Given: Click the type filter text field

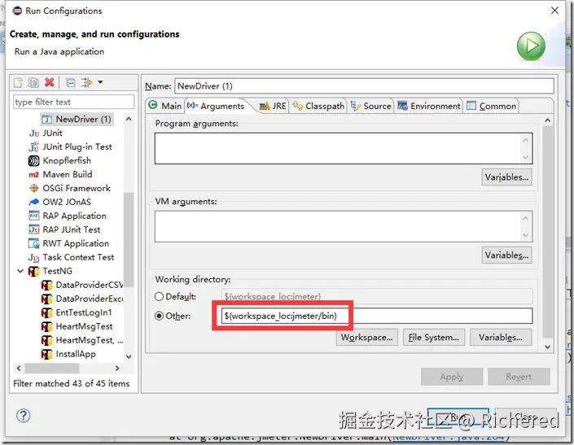Looking at the screenshot, I should (x=73, y=102).
